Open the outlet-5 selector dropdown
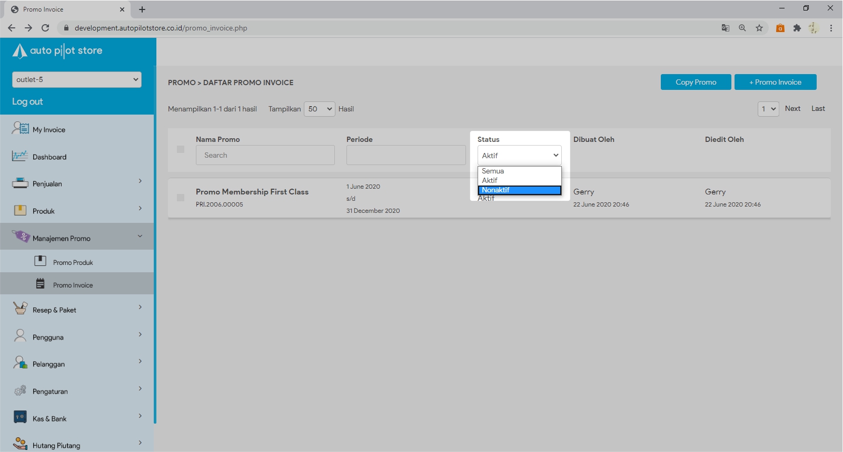The width and height of the screenshot is (843, 452). (77, 79)
